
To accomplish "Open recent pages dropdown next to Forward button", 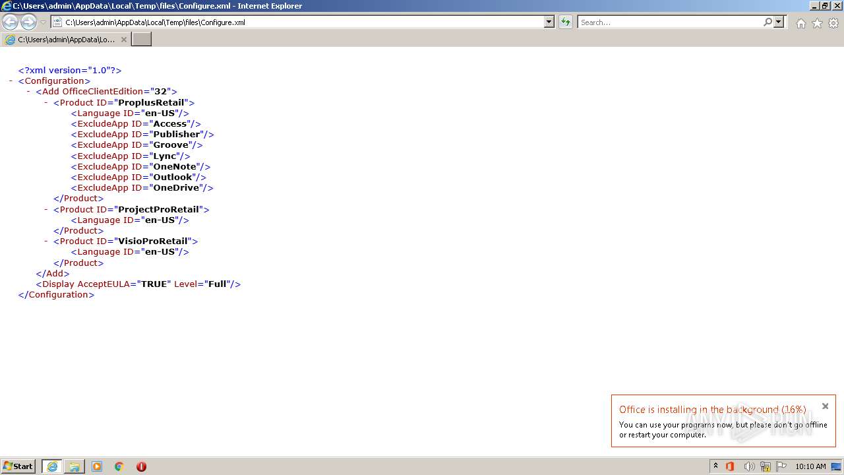I will point(43,22).
